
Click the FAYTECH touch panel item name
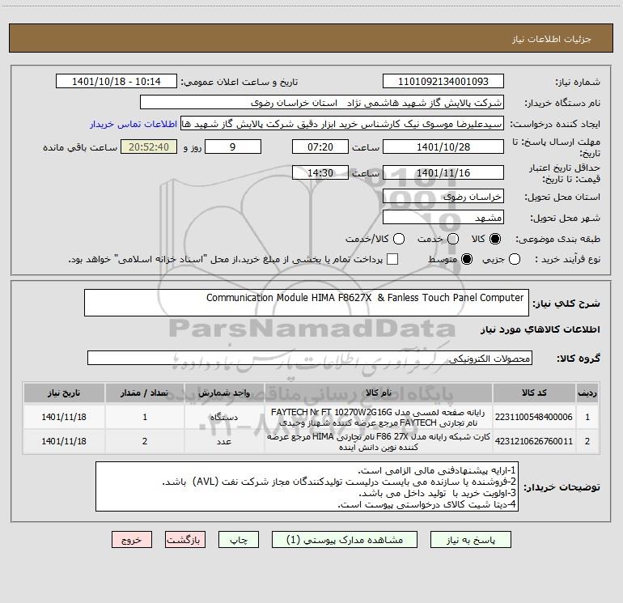click(379, 417)
